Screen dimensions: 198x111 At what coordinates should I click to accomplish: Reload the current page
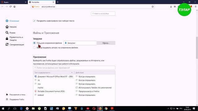[11, 6]
